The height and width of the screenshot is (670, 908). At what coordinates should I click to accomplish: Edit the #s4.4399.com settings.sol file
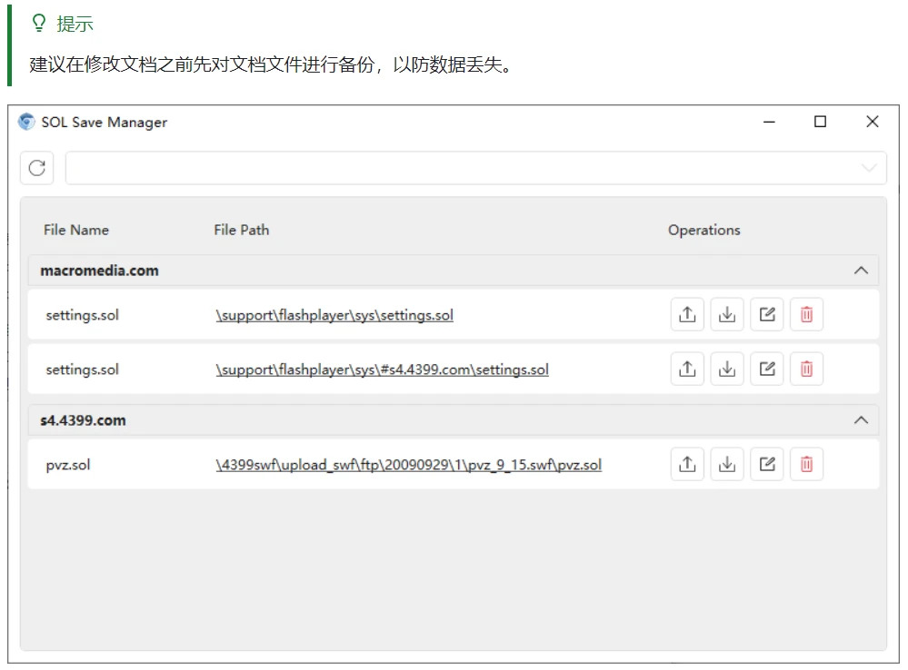pos(767,369)
